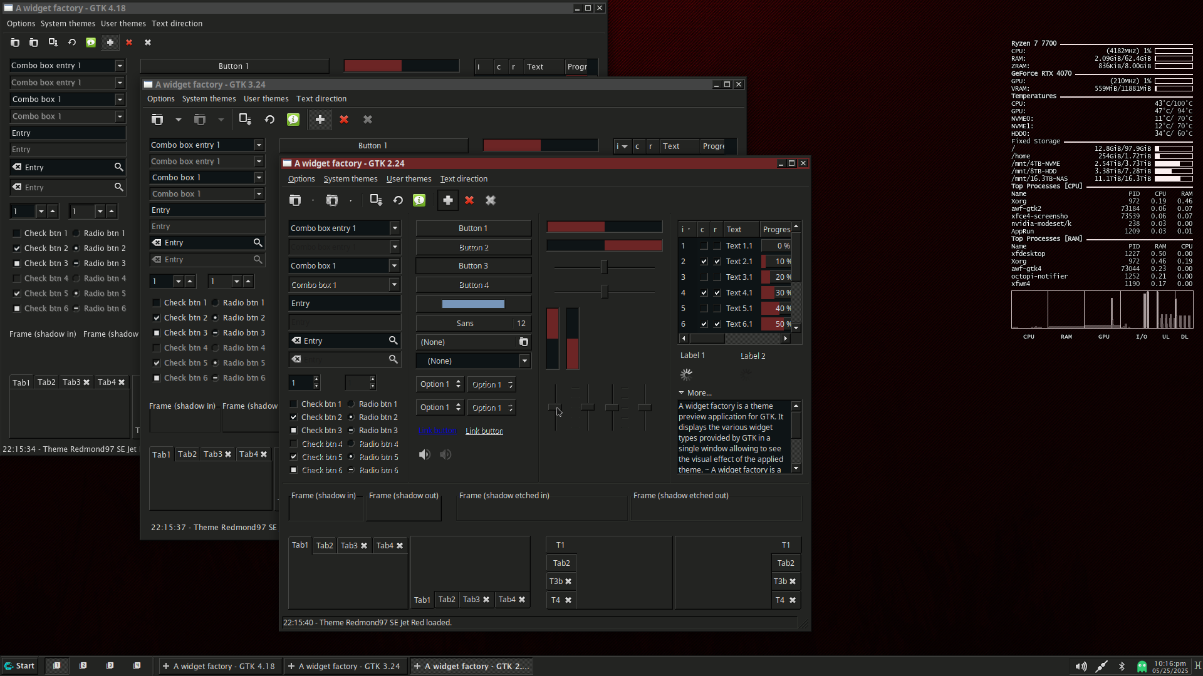This screenshot has height=676, width=1203.
Task: Expand the More... disclosure triangle
Action: (x=681, y=393)
